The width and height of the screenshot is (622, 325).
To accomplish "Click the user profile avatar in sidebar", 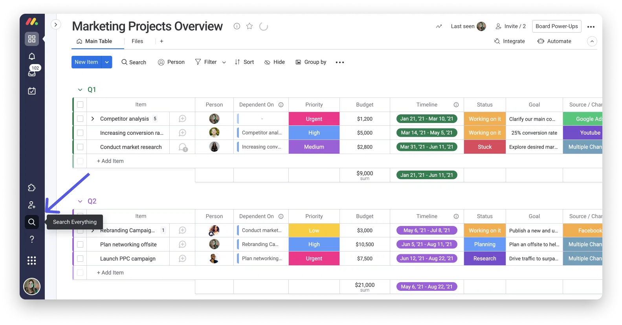I will (32, 286).
